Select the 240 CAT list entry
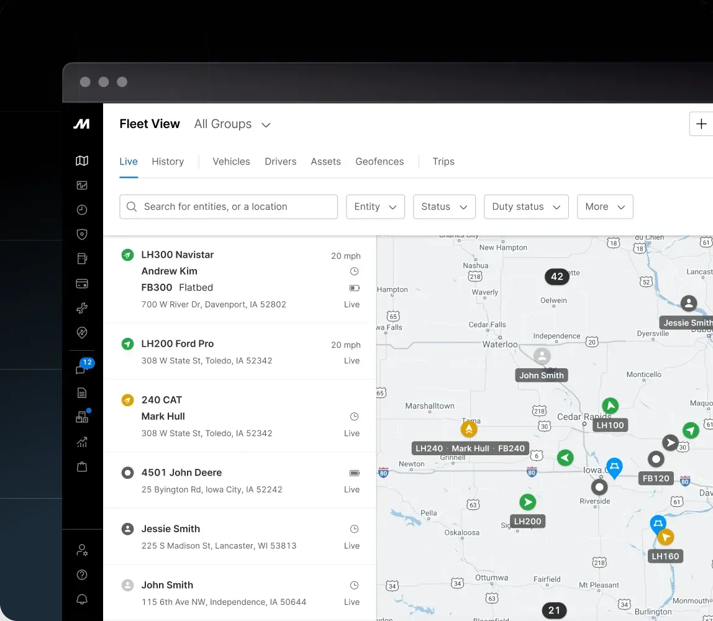713x621 pixels. 240,416
